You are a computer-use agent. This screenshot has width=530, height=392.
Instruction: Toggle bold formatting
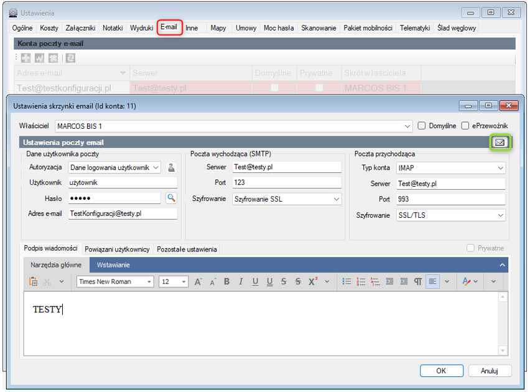pyautogui.click(x=227, y=281)
